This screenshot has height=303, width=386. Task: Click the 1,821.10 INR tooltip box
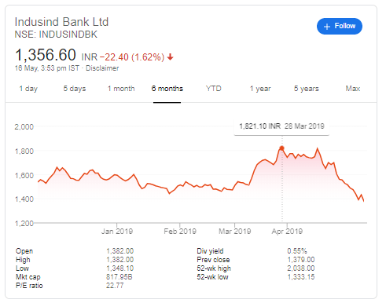point(281,126)
